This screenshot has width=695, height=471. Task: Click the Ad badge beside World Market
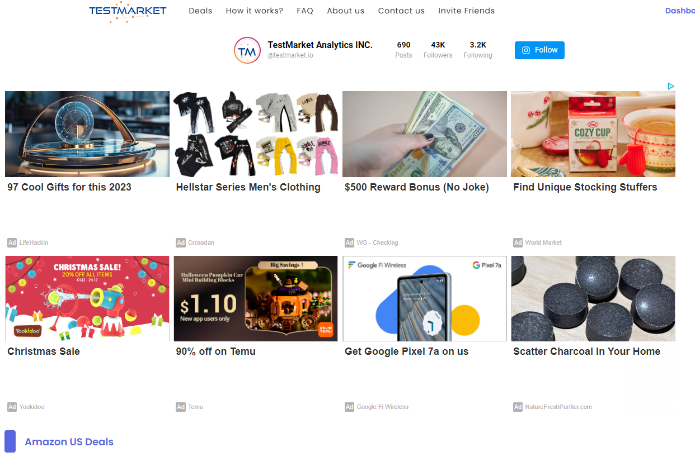coord(518,242)
